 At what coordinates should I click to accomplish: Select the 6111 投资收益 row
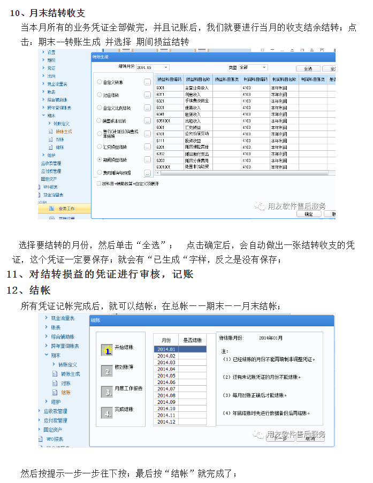click(245, 141)
